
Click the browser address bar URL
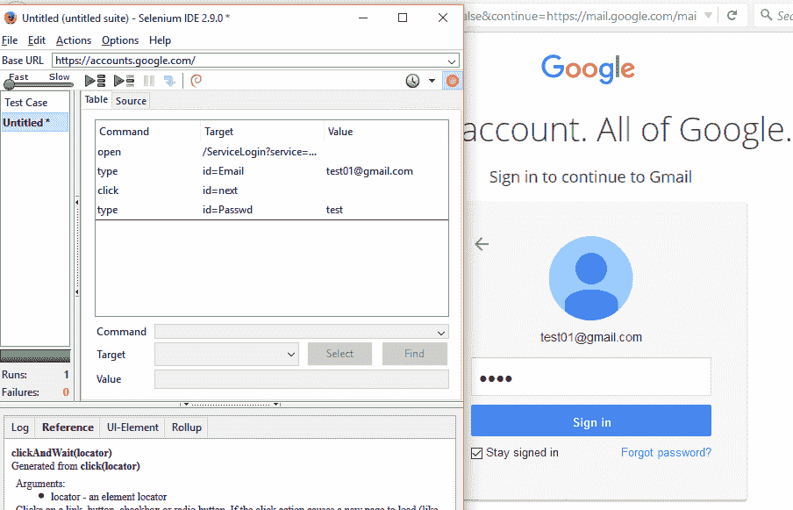(x=581, y=16)
